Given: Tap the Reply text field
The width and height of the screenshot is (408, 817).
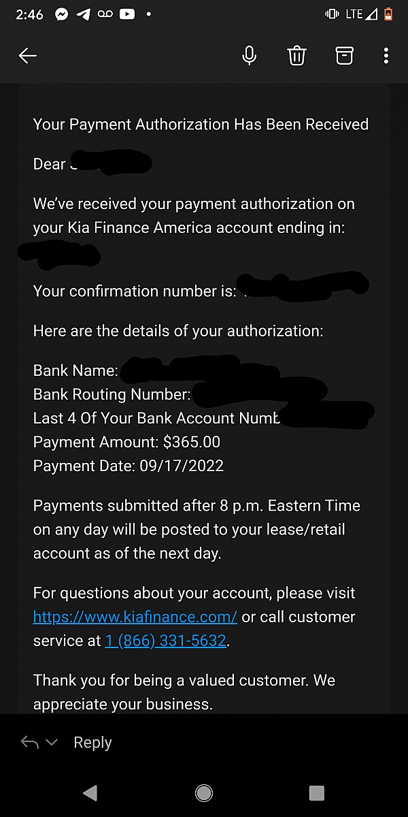Looking at the screenshot, I should (92, 742).
